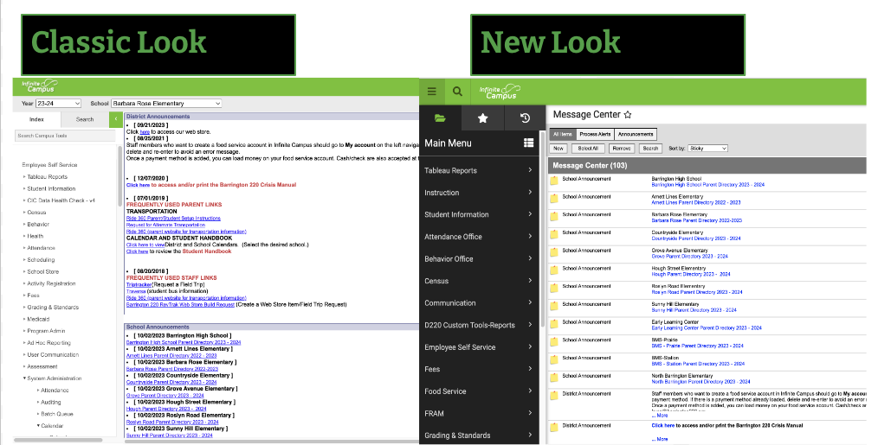The image size is (891, 445).
Task: Open the favorites star tab in the sidebar
Action: [482, 118]
